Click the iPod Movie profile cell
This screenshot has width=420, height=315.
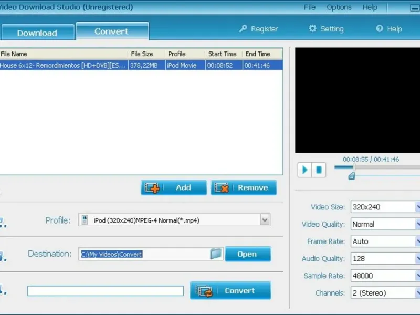click(x=185, y=65)
